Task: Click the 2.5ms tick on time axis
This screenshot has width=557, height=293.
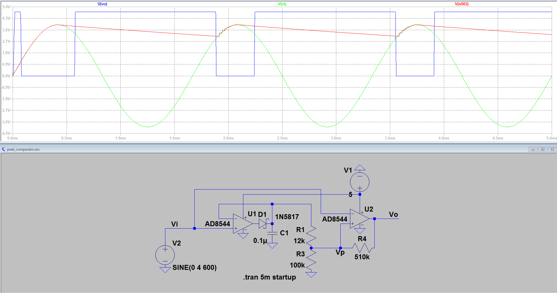Action: point(282,138)
